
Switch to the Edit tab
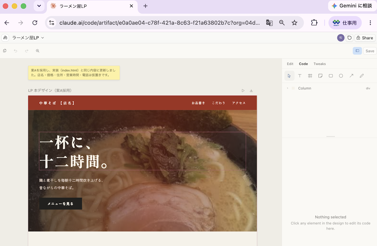[x=290, y=64]
